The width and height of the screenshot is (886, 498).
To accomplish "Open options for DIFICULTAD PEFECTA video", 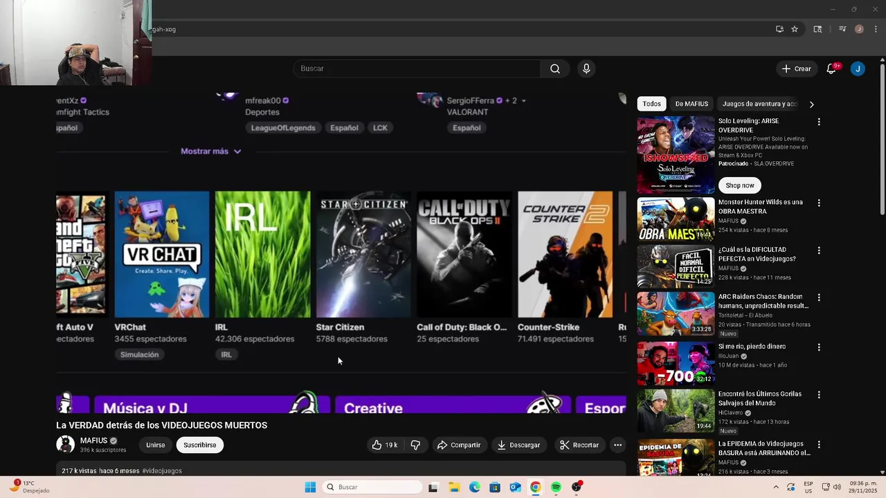I will tap(819, 250).
